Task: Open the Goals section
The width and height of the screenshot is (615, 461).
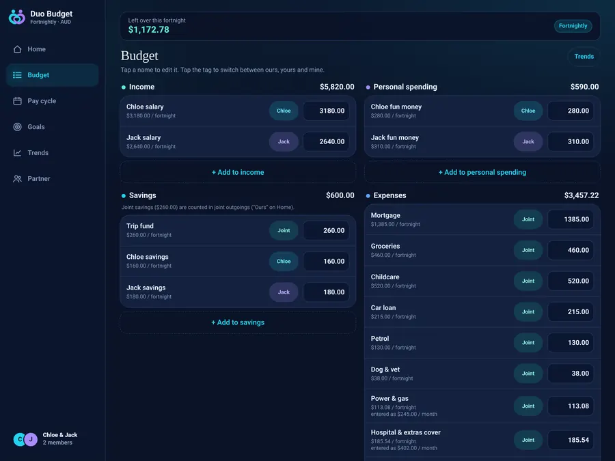Action: (52, 126)
